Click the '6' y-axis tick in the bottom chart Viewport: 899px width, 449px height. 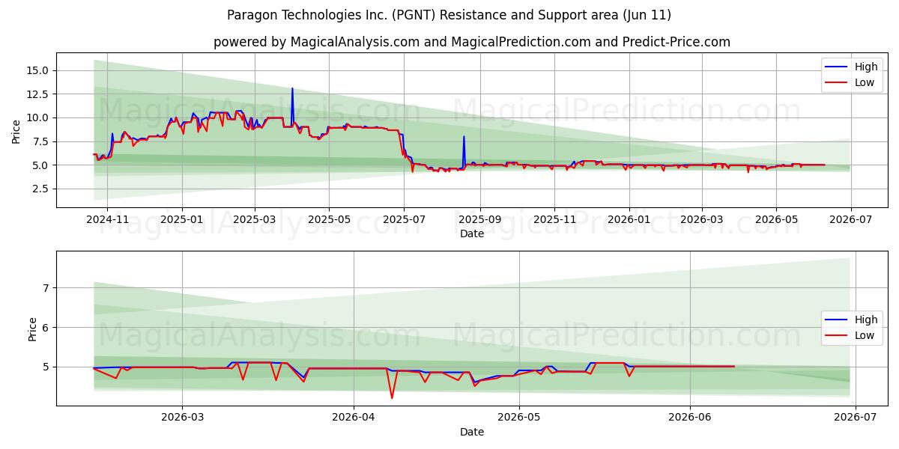(x=46, y=328)
